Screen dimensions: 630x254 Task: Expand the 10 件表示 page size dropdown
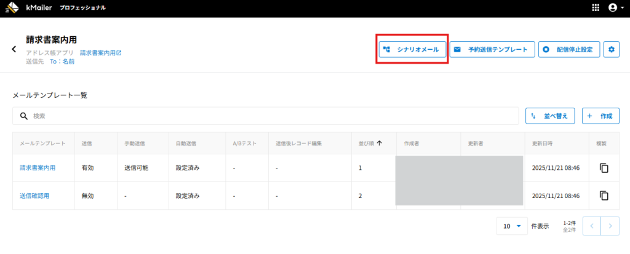(x=512, y=226)
